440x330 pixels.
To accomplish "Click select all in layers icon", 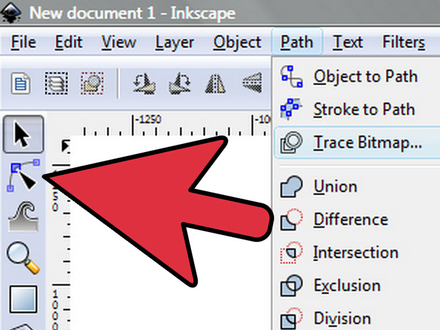I will (56, 84).
